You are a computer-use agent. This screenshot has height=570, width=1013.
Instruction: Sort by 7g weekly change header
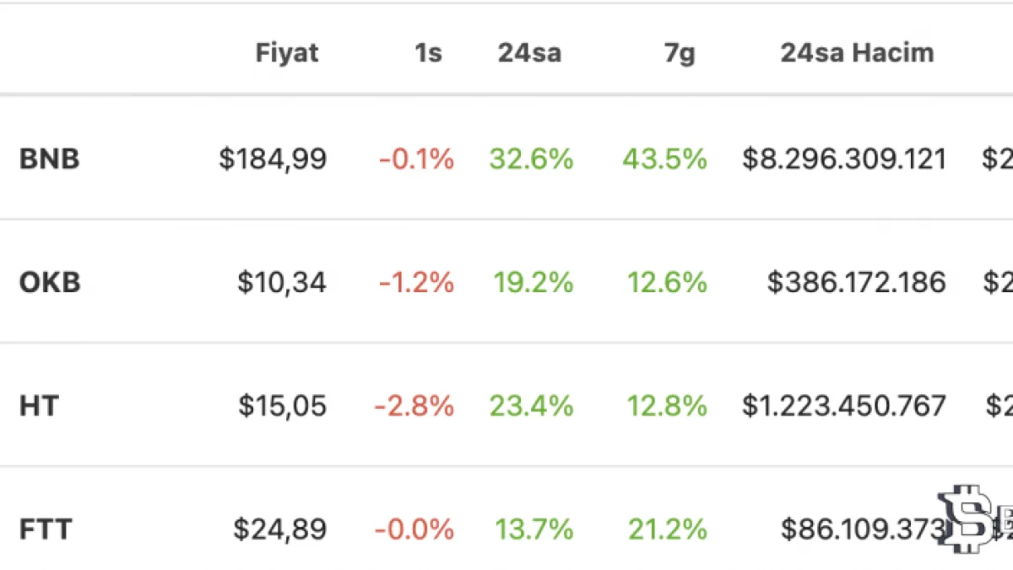pos(680,53)
